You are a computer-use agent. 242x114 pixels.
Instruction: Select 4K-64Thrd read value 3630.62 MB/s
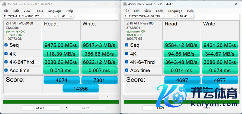tap(61, 62)
